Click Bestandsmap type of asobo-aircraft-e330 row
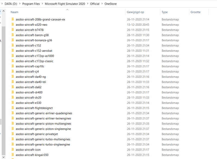 pyautogui.click(x=170, y=103)
